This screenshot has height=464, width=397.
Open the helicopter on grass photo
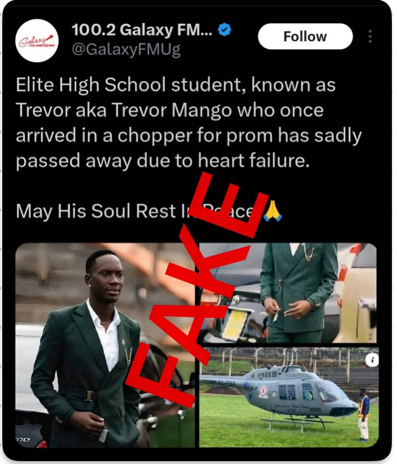tap(289, 397)
